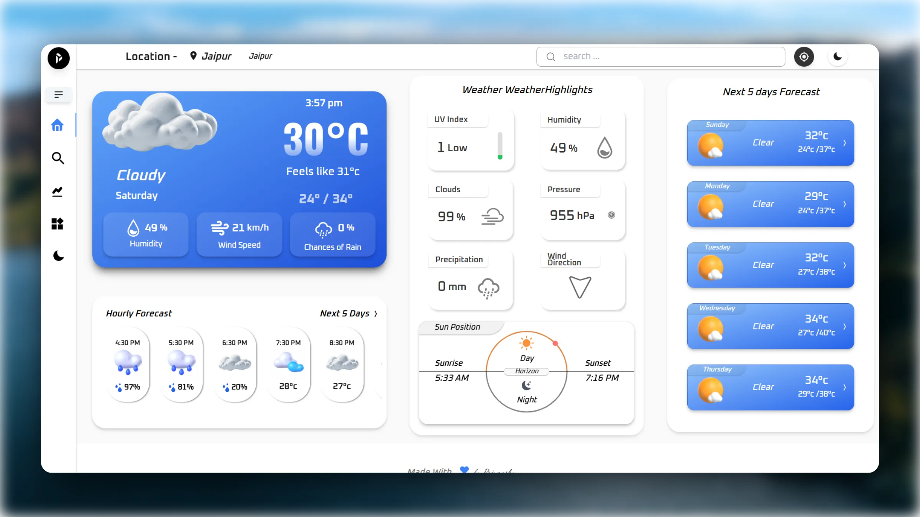Click the rain cloud icon in Precipitation tile
920x517 pixels.
(x=488, y=288)
